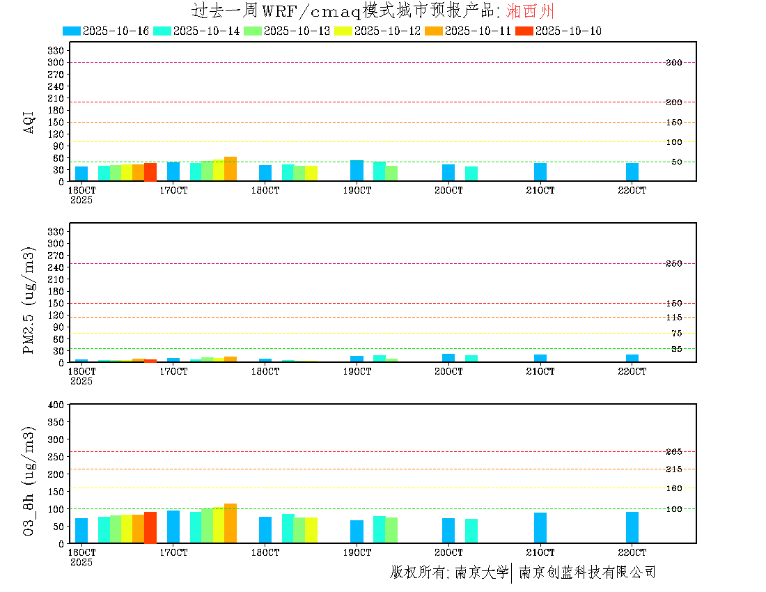Viewport: 766px width, 592px height.
Task: Click the 265 threshold label in O3 chart
Action: (x=673, y=452)
